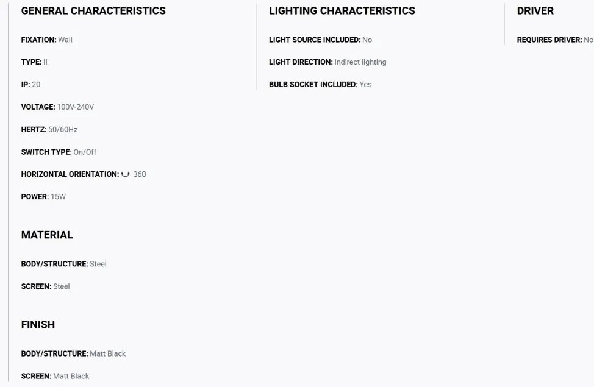Click the Indirect lighting value

[x=360, y=62]
